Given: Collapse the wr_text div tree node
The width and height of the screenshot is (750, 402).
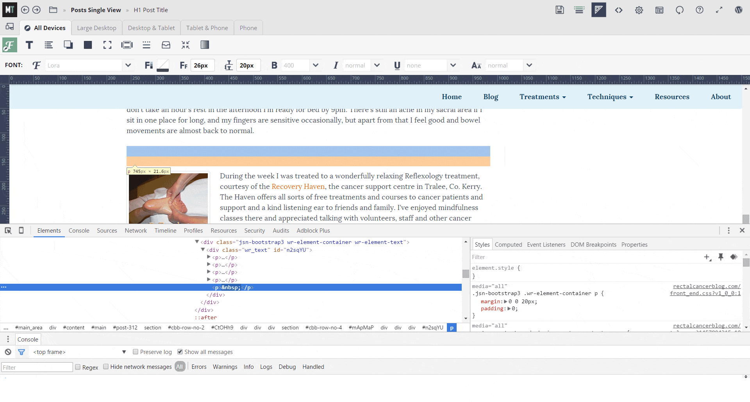Looking at the screenshot, I should [x=203, y=250].
